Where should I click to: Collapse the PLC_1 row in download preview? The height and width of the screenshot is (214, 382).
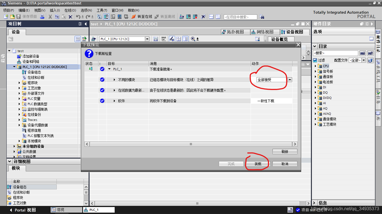(x=109, y=69)
